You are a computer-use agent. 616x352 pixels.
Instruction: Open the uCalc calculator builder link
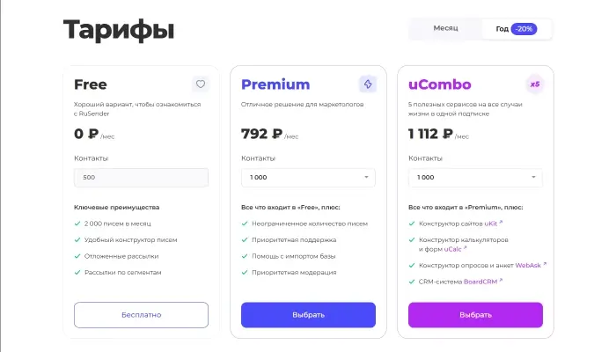point(452,249)
